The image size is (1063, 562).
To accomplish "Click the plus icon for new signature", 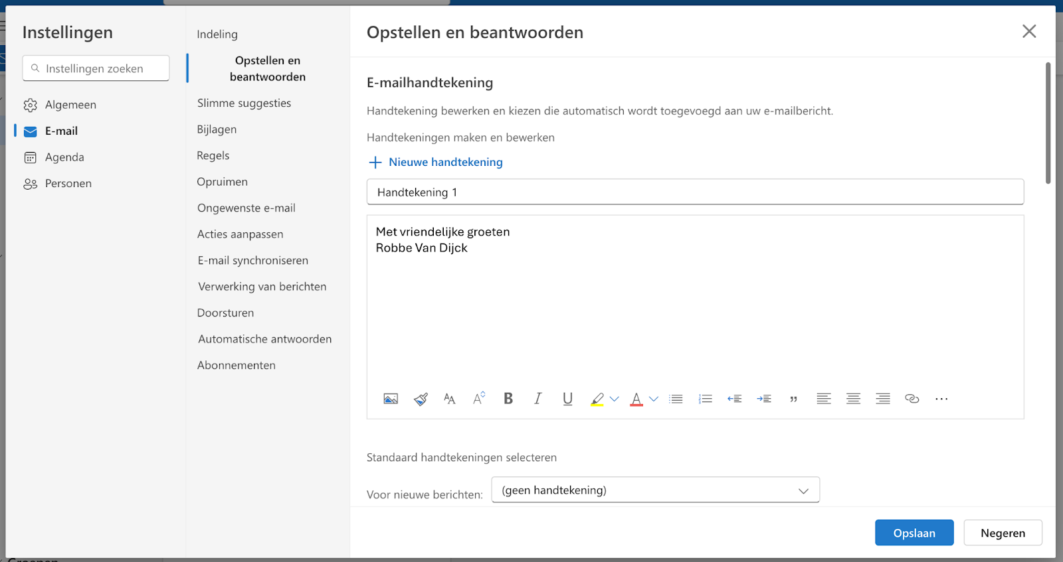I will click(375, 163).
